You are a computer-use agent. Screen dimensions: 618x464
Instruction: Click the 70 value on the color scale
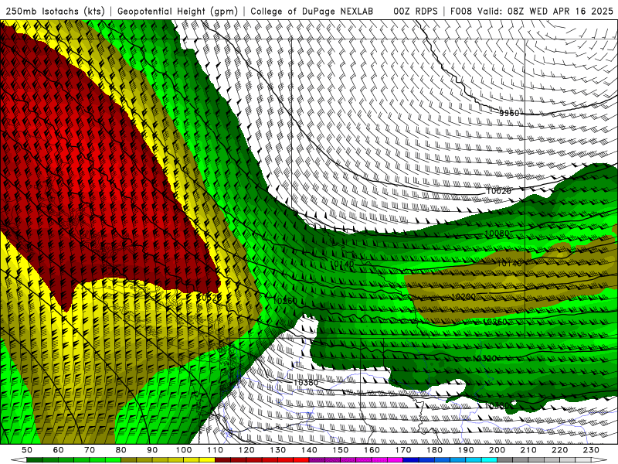pos(90,450)
